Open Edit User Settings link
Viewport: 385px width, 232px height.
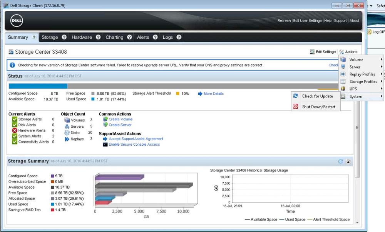[307, 21]
